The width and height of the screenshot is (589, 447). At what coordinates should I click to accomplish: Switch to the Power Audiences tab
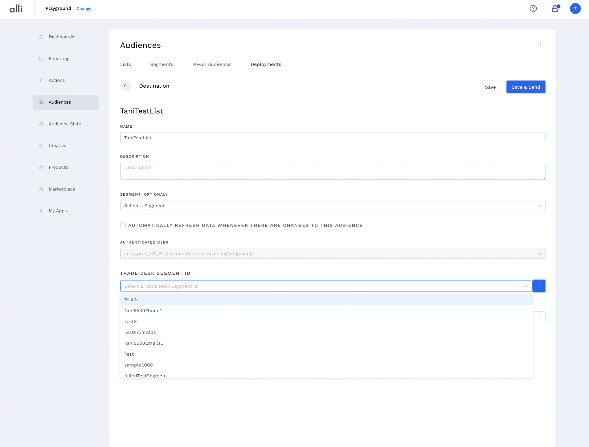click(x=212, y=65)
